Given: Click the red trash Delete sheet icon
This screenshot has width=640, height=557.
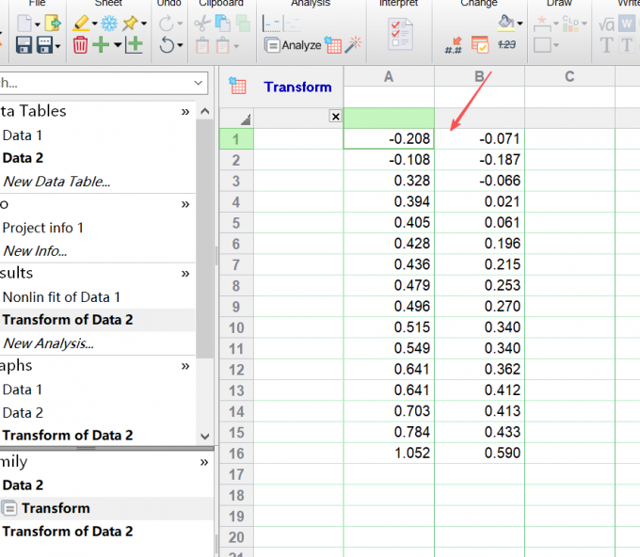Looking at the screenshot, I should pos(81,44).
